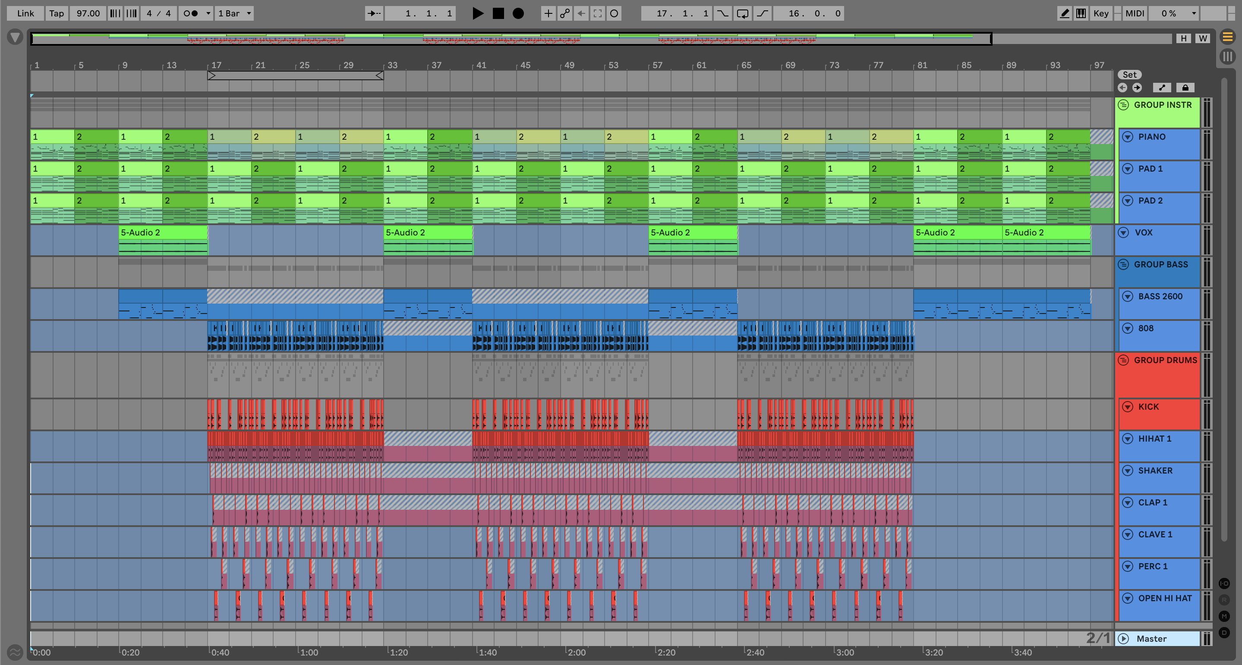This screenshot has width=1242, height=665.
Task: Click the Set locator button
Action: point(1129,75)
